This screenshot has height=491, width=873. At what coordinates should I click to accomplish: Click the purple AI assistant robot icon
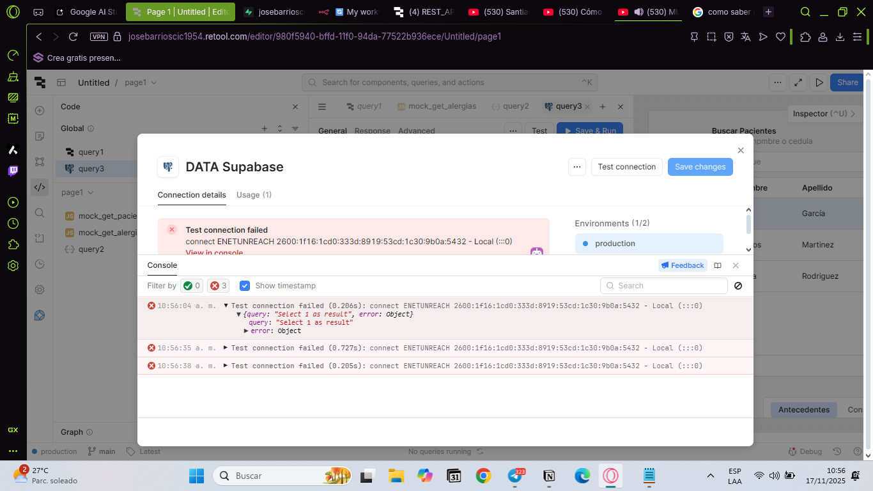[536, 252]
